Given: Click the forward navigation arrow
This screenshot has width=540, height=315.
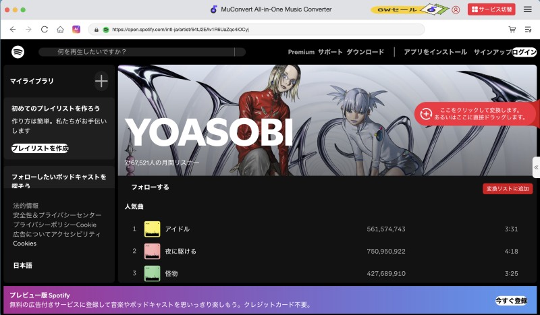Looking at the screenshot, I should pos(28,30).
